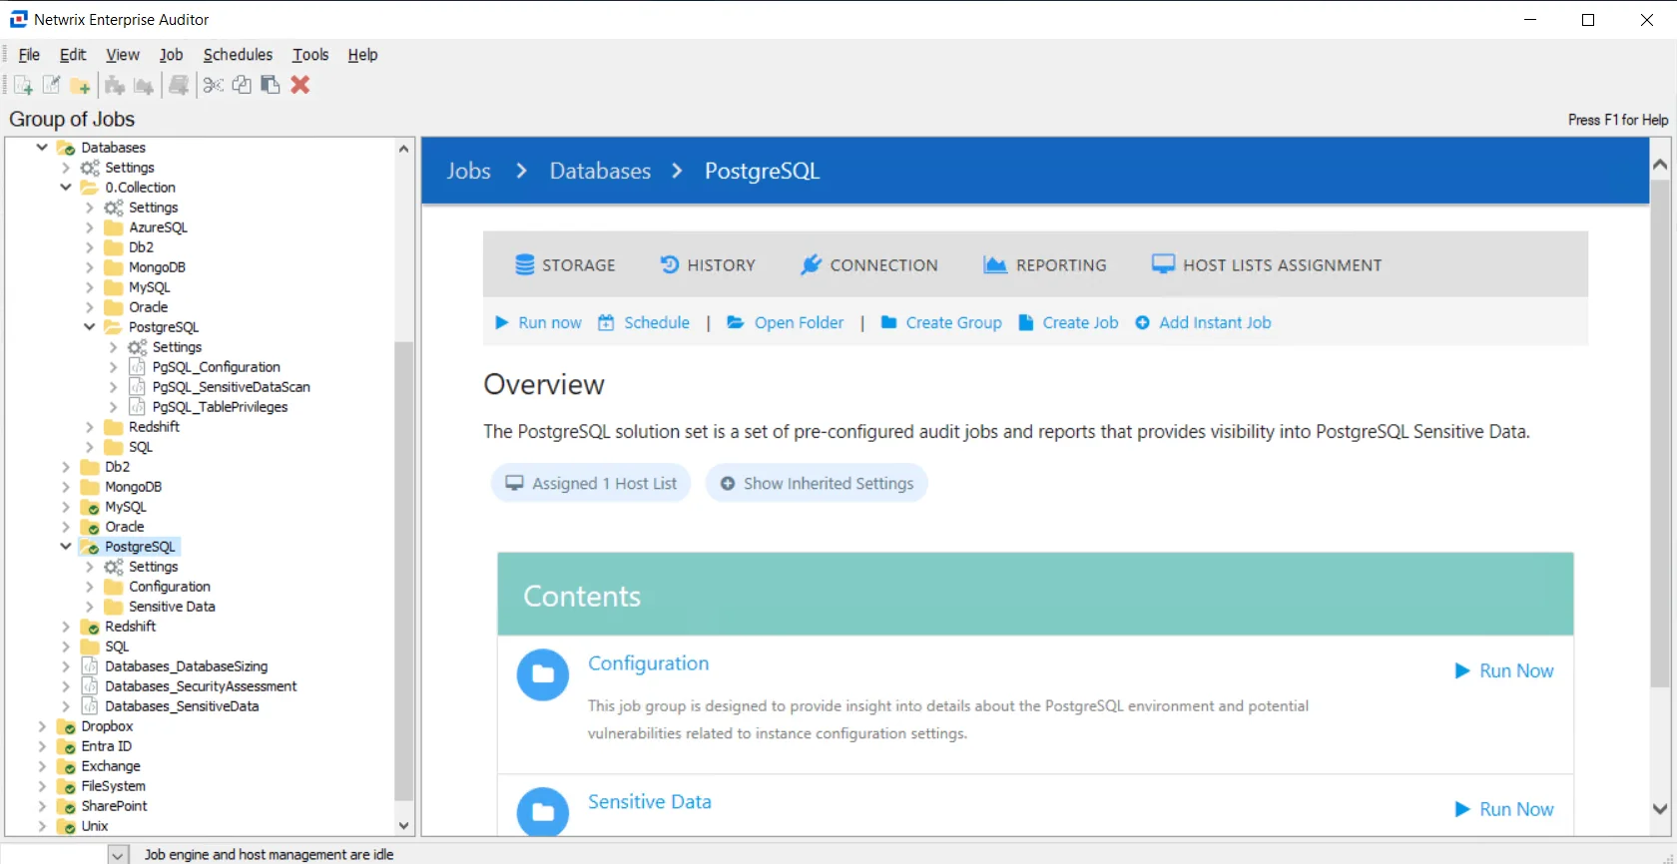Click job tree scrollbar down arrow

coord(403,826)
